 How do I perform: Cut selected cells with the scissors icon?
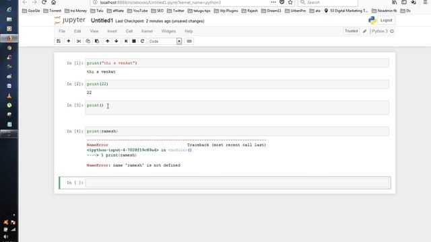click(x=79, y=41)
